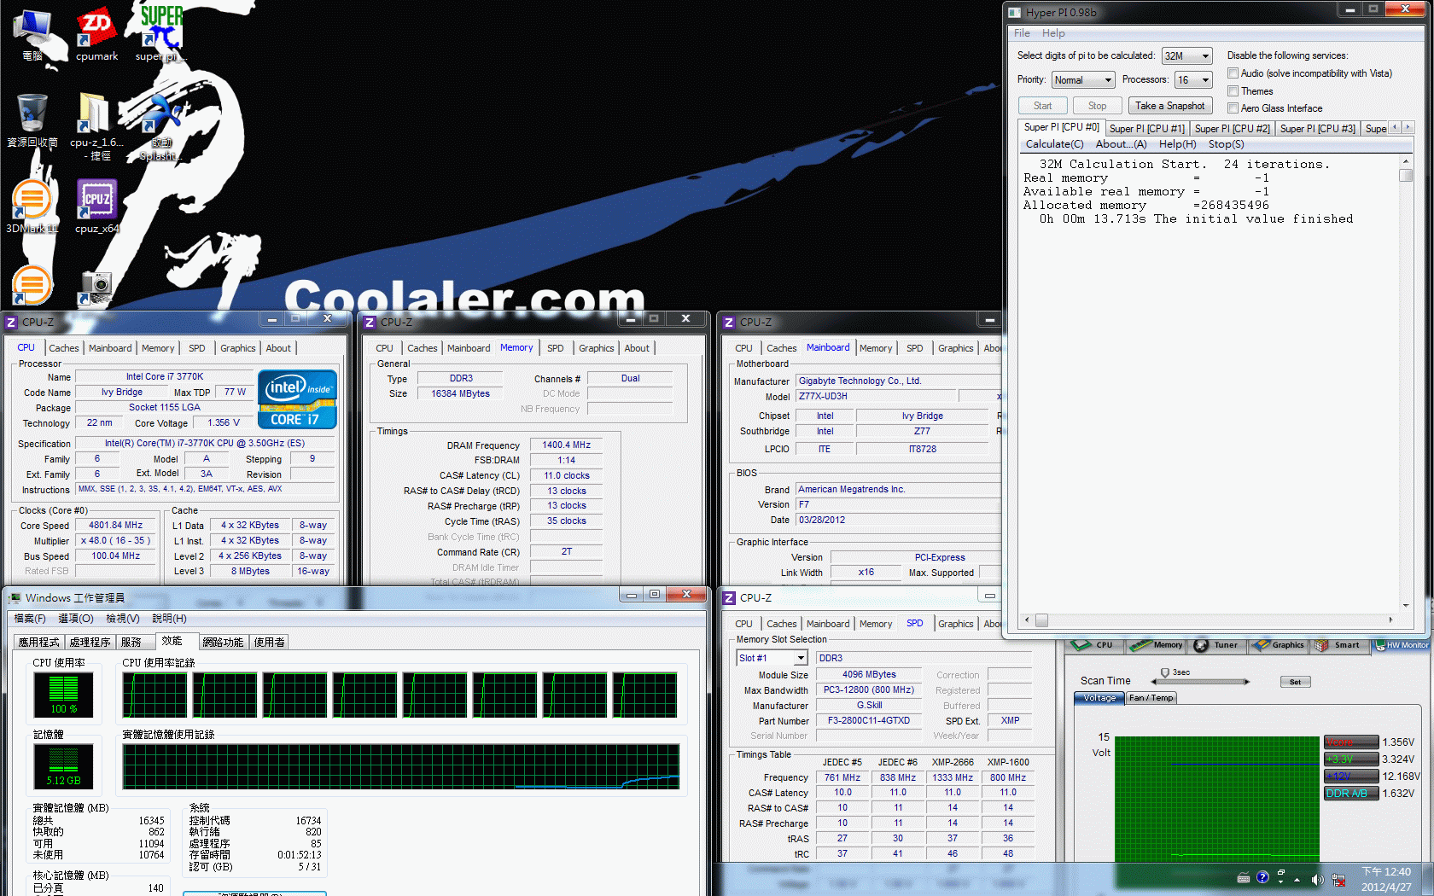This screenshot has width=1434, height=896.
Task: Open the Caches tab in the first CPU-Z window
Action: click(x=64, y=348)
